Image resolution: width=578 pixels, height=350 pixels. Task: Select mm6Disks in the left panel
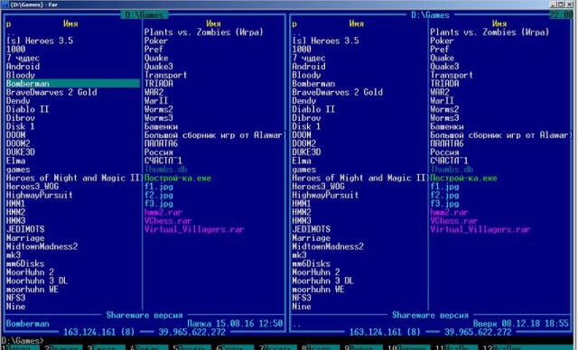point(25,263)
